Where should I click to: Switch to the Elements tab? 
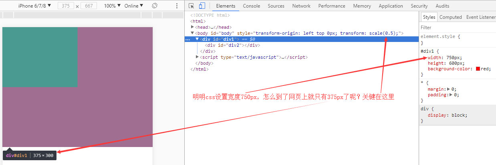pyautogui.click(x=226, y=6)
